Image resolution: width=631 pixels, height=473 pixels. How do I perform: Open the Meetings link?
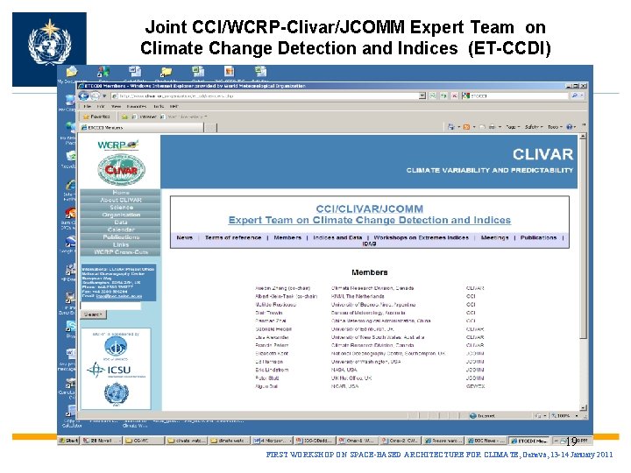tap(494, 237)
